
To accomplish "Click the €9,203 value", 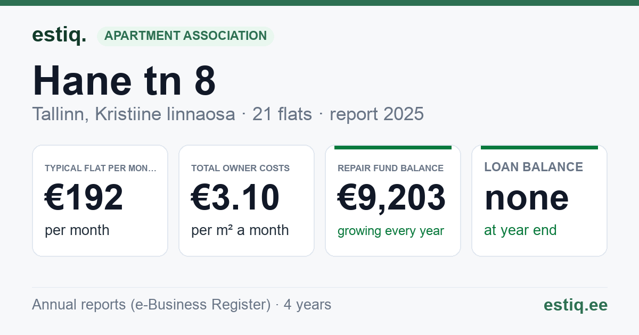I will (x=392, y=197).
